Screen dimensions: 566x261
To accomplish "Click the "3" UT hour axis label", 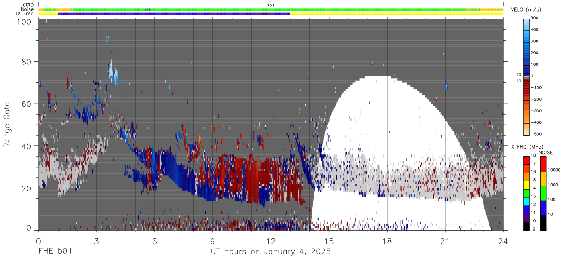I will point(96,241).
